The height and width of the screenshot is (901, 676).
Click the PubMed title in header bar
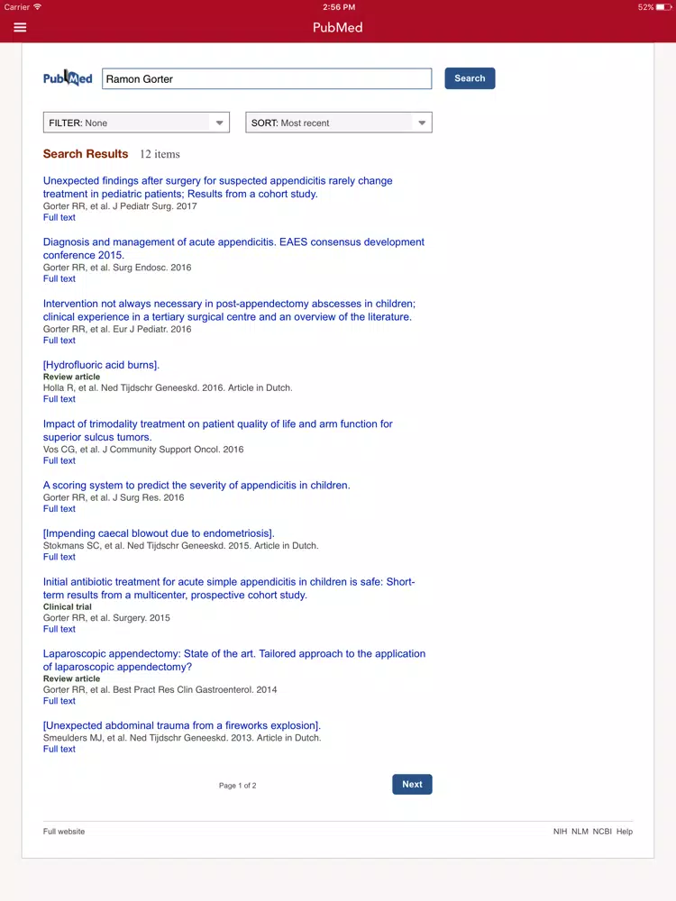pyautogui.click(x=337, y=27)
